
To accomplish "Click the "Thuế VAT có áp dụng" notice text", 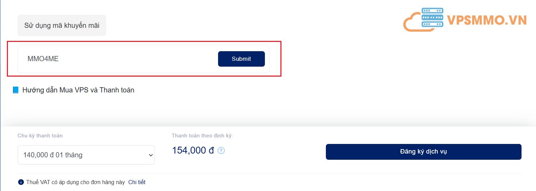I will 75,182.
